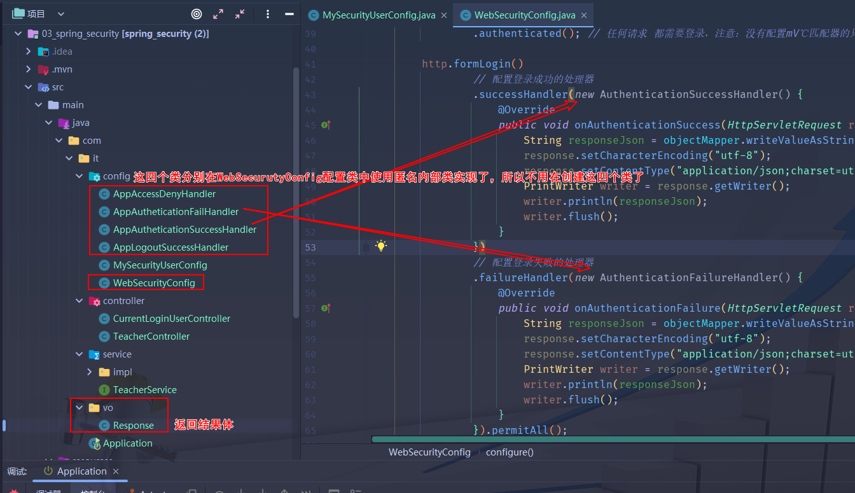Click permitAll() on line 65

click(x=526, y=431)
